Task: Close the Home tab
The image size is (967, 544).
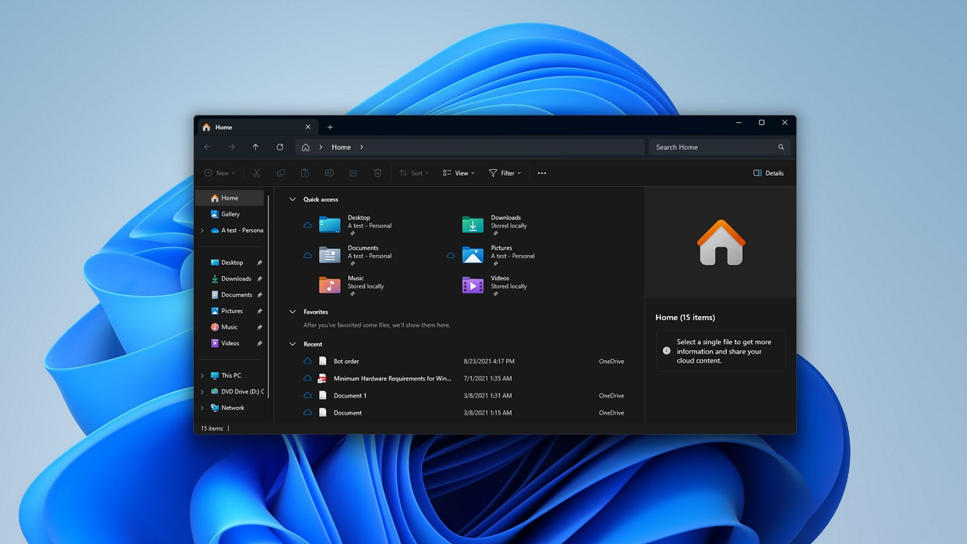Action: point(308,127)
